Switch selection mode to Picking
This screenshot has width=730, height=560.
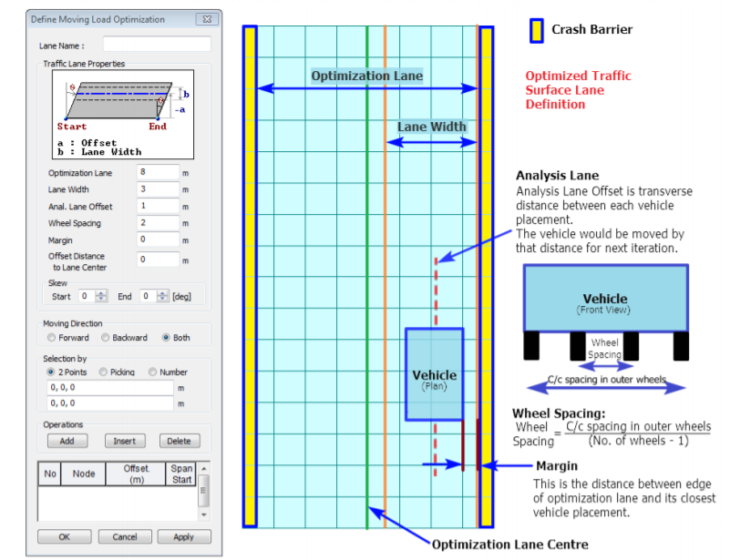(x=103, y=372)
